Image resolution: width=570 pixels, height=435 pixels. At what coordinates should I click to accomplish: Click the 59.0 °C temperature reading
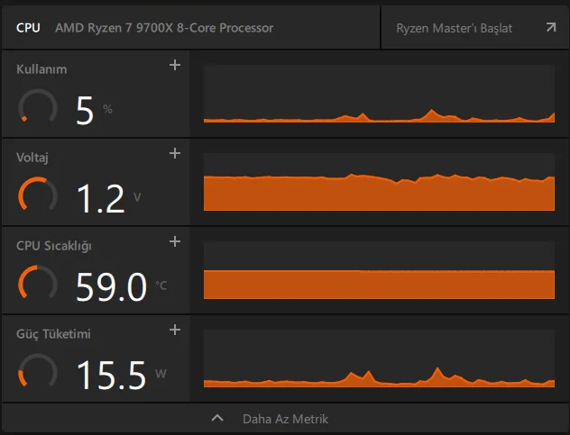(111, 286)
